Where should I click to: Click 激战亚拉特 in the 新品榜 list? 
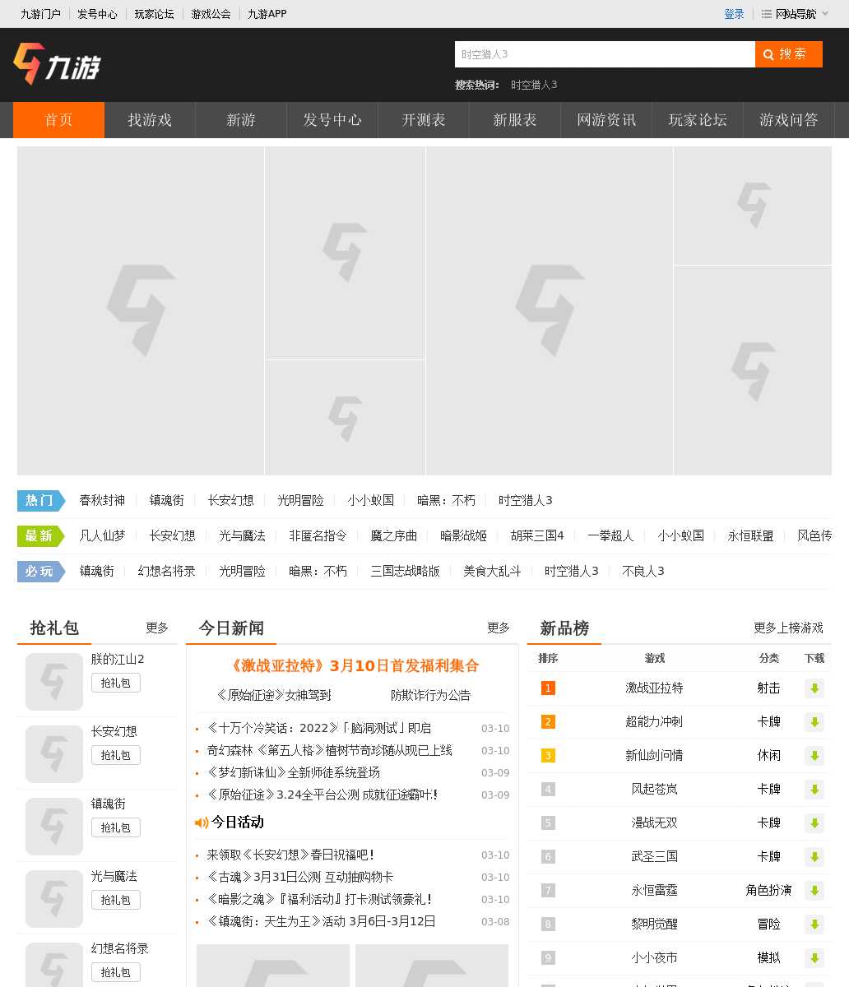pyautogui.click(x=654, y=688)
